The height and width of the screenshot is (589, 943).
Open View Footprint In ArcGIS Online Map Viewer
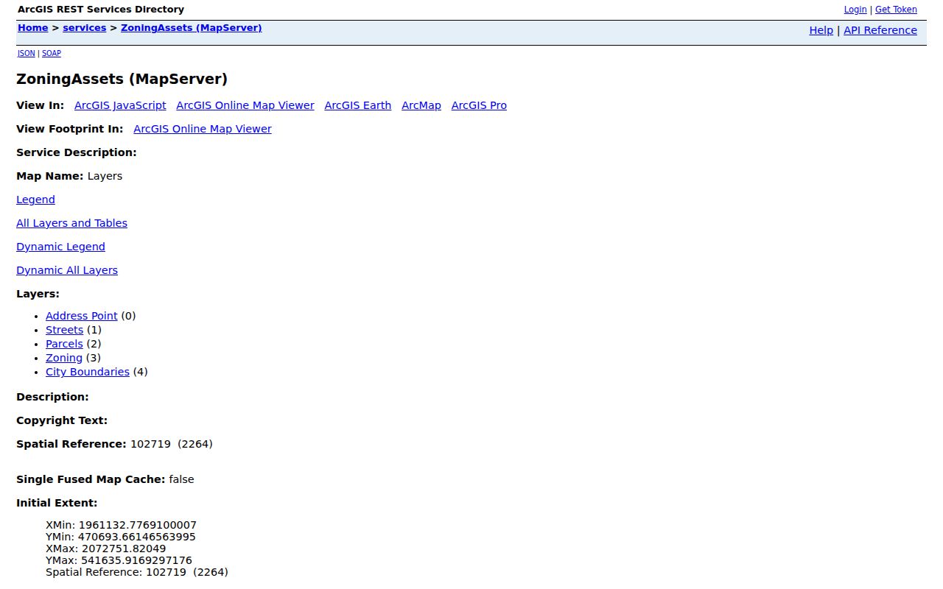203,129
